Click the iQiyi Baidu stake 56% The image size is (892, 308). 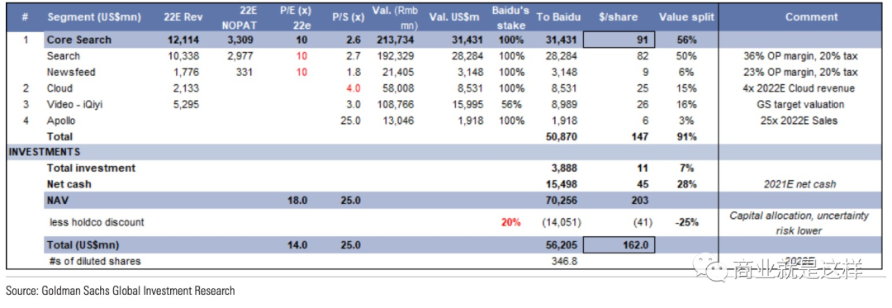tap(512, 105)
